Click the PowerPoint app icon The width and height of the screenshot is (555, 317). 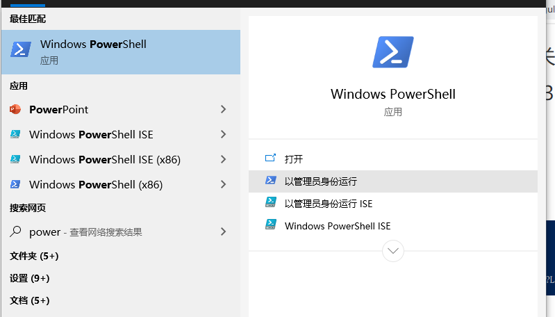(x=15, y=109)
